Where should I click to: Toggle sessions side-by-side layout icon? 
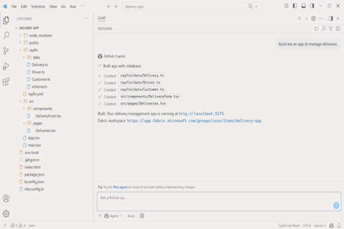[x=338, y=29]
